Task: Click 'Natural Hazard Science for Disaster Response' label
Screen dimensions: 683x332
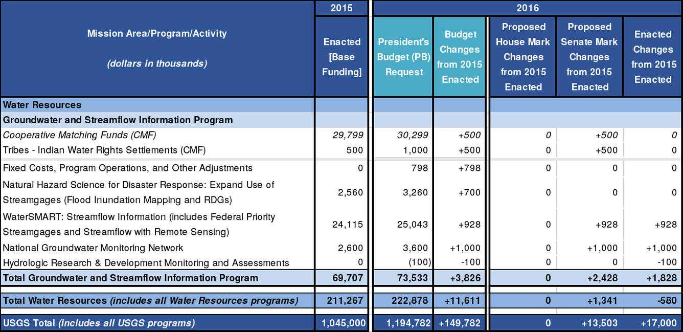Action: [139, 192]
